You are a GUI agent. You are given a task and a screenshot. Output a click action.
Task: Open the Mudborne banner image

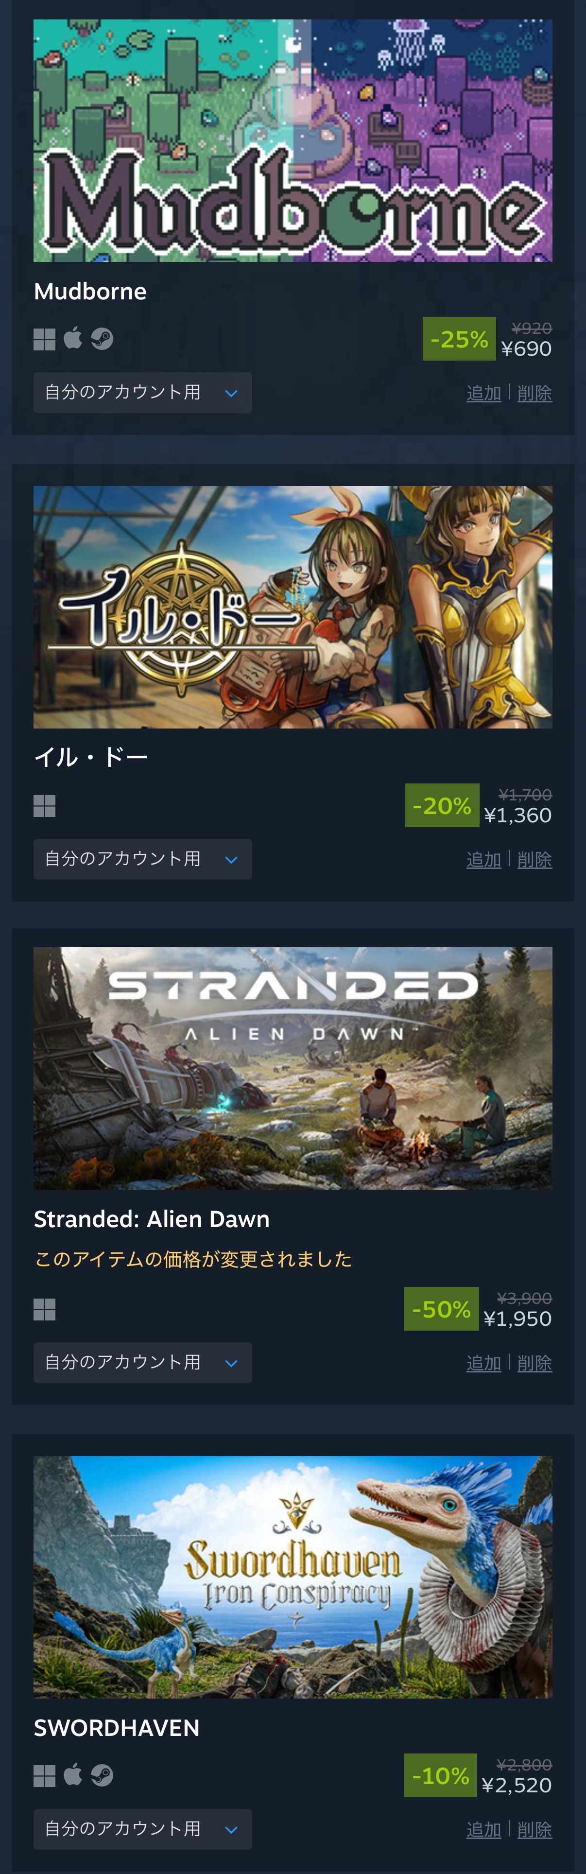pyautogui.click(x=293, y=140)
